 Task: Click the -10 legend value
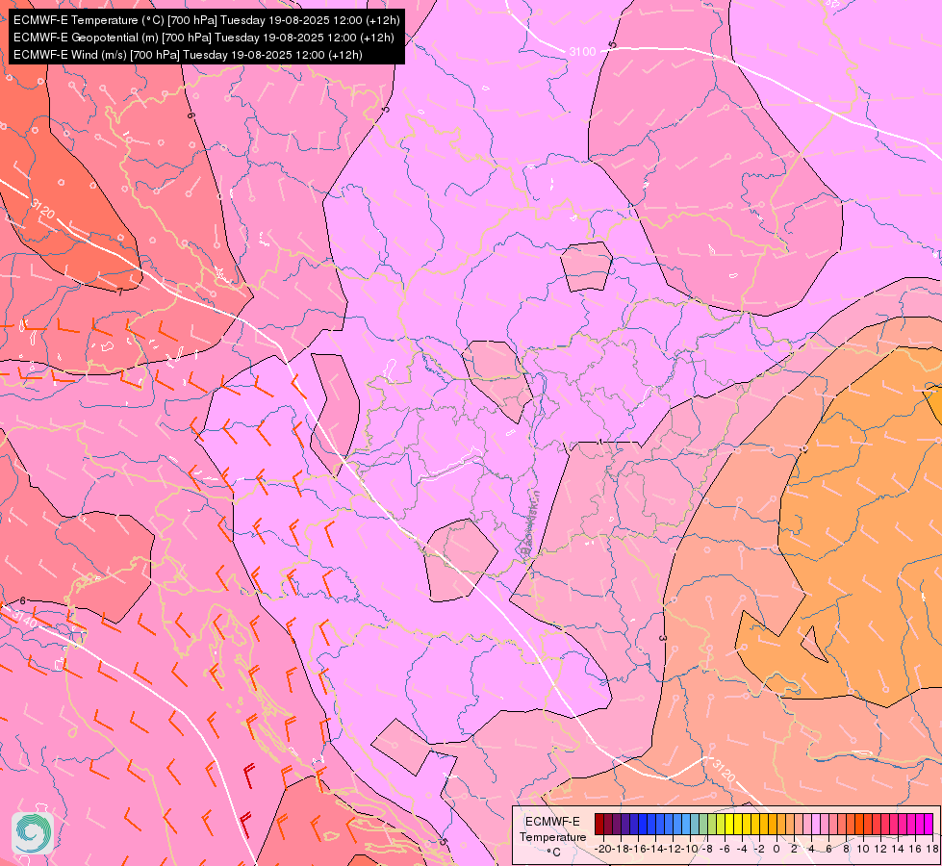[x=690, y=849]
